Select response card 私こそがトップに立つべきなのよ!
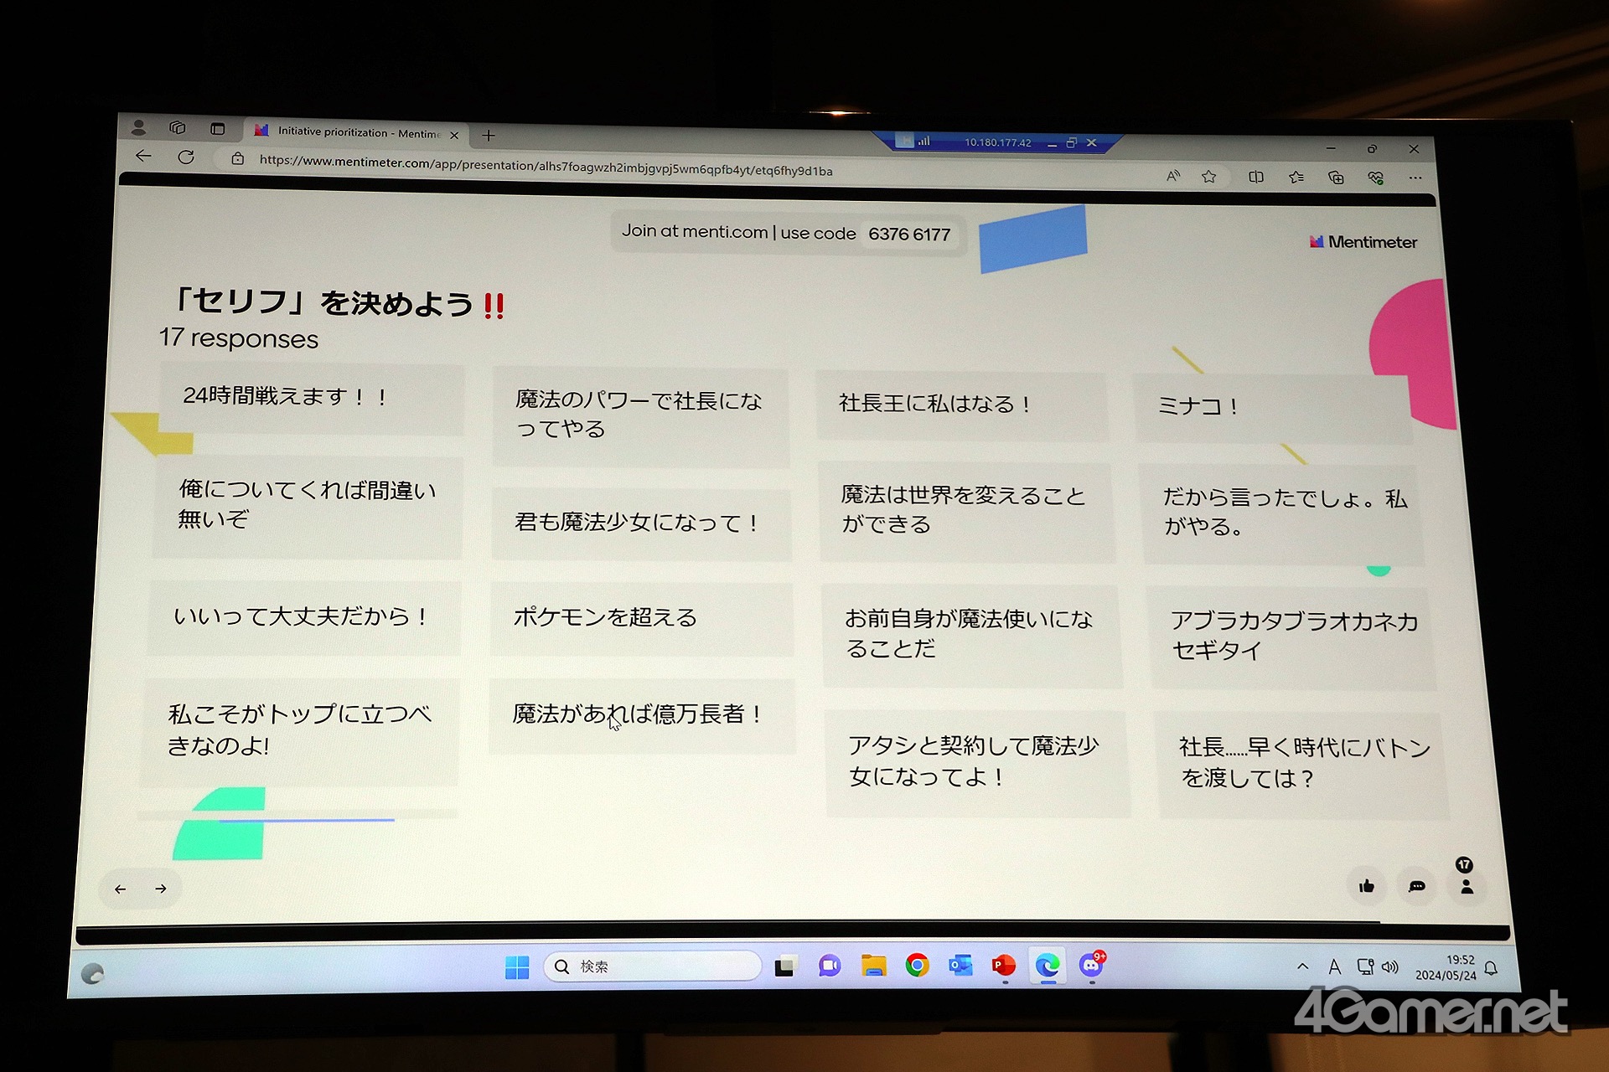The width and height of the screenshot is (1609, 1072). tap(300, 732)
